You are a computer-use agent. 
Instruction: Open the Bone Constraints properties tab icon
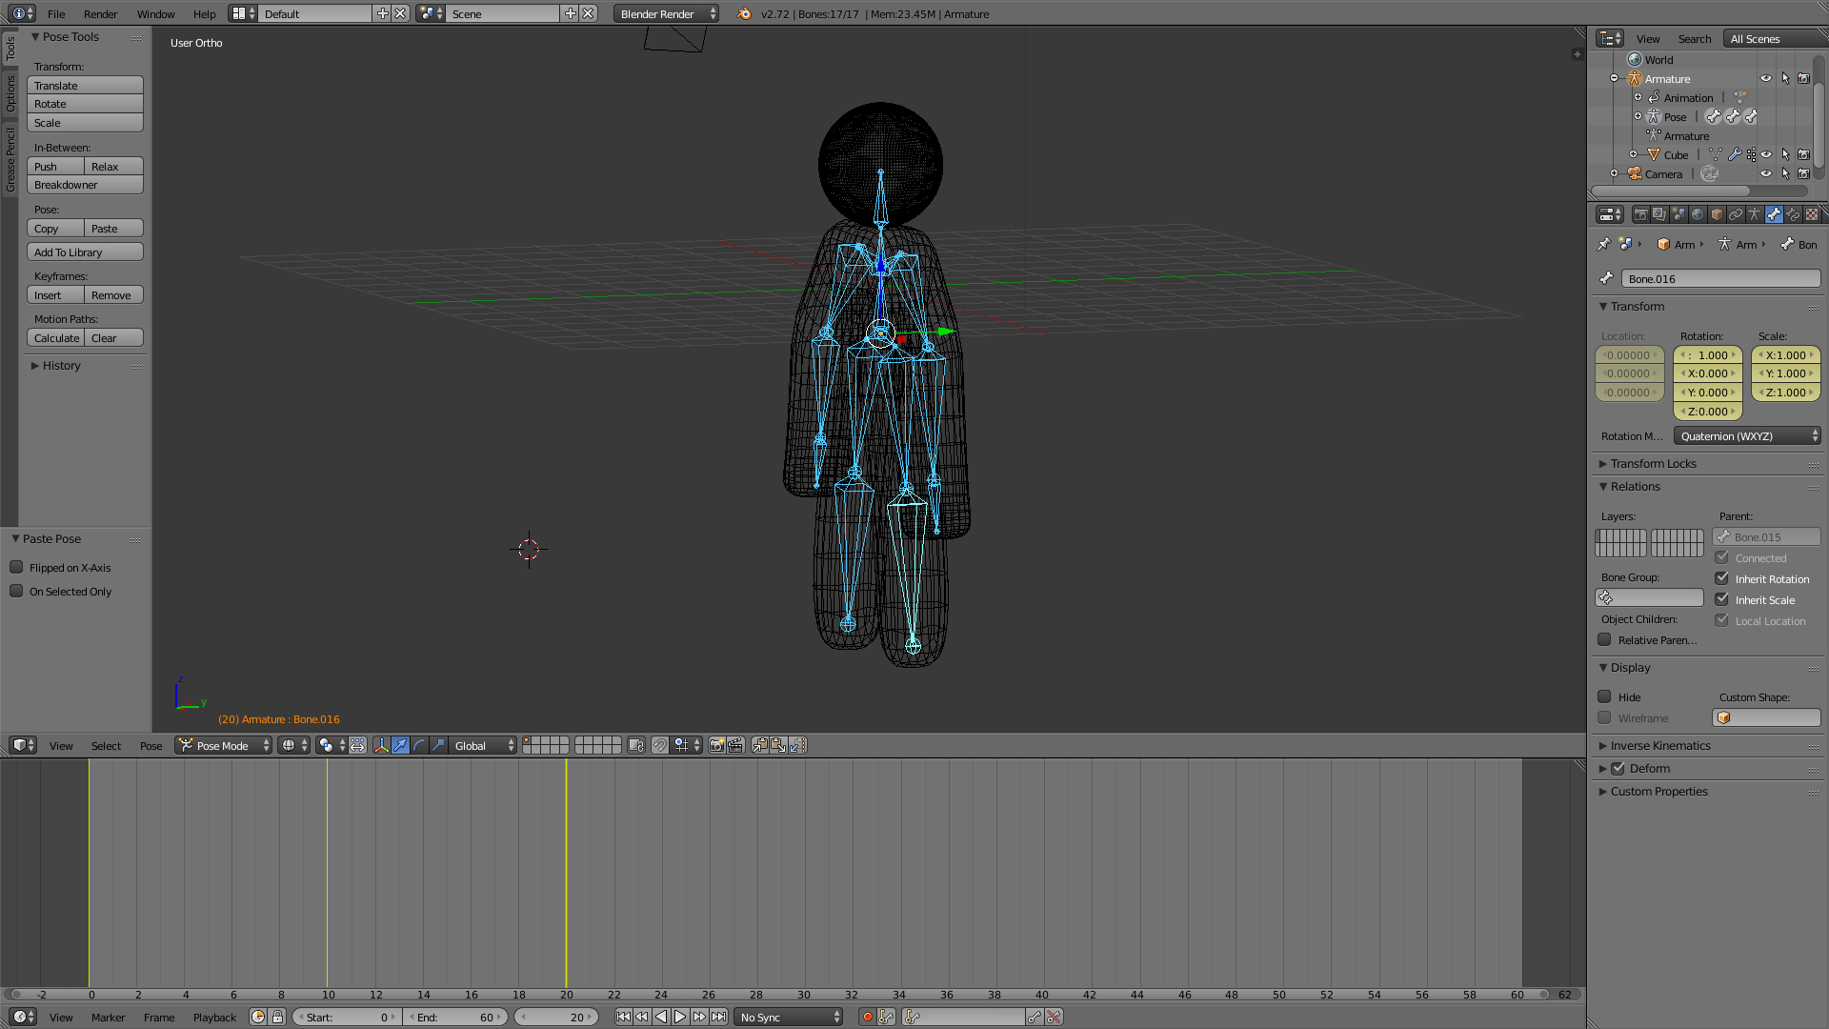(1793, 214)
